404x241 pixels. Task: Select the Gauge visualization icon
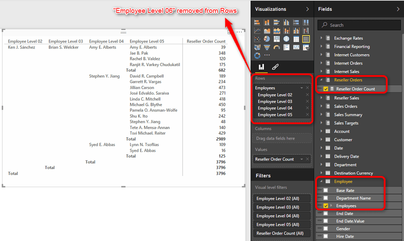(x=277, y=47)
